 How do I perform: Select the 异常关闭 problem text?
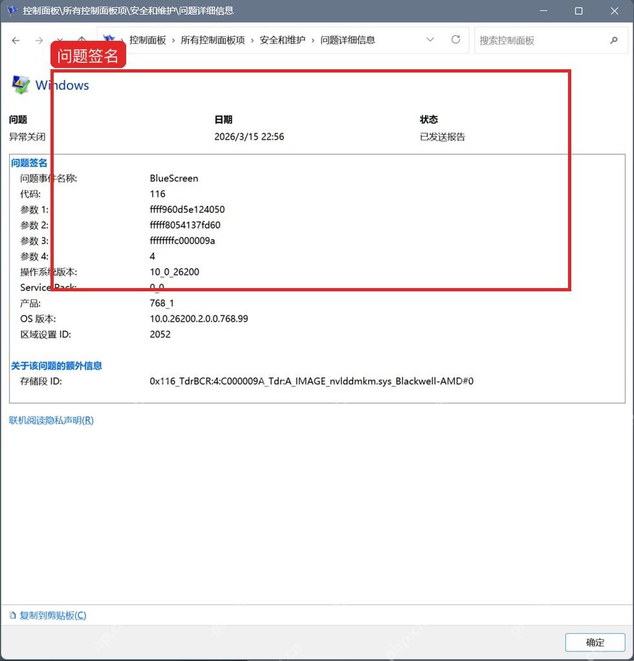point(27,137)
